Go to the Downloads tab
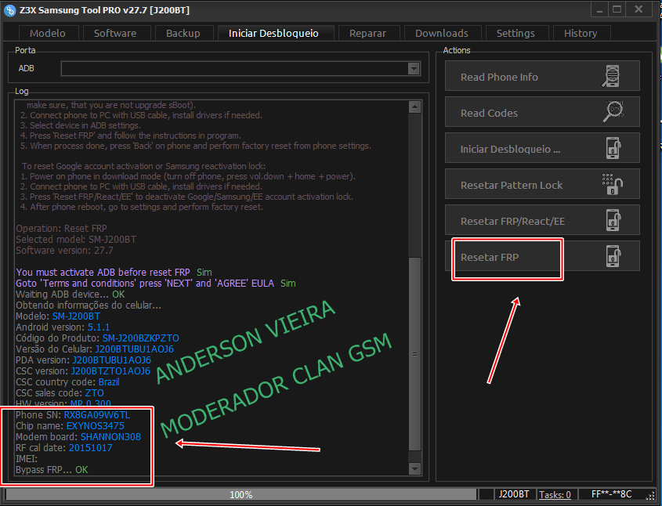 tap(442, 34)
